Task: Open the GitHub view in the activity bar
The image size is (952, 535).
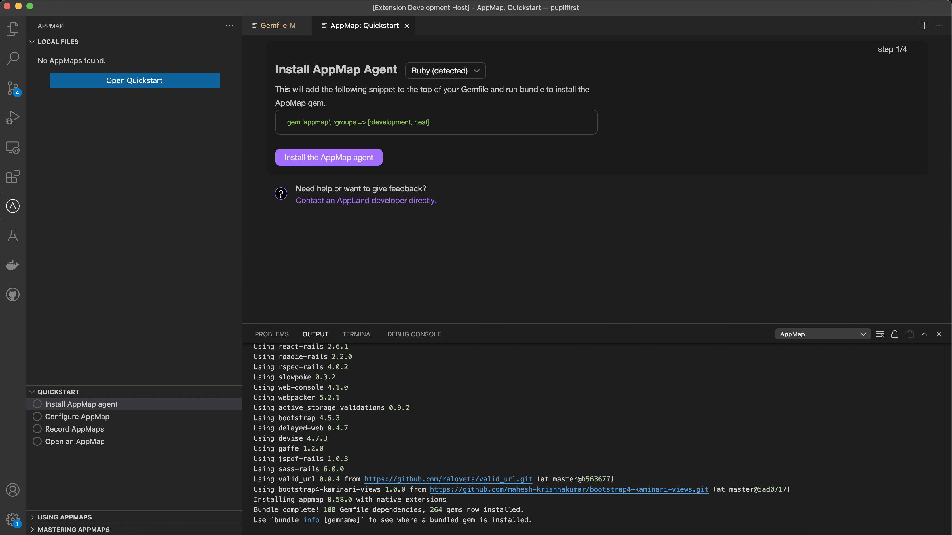Action: 12,294
